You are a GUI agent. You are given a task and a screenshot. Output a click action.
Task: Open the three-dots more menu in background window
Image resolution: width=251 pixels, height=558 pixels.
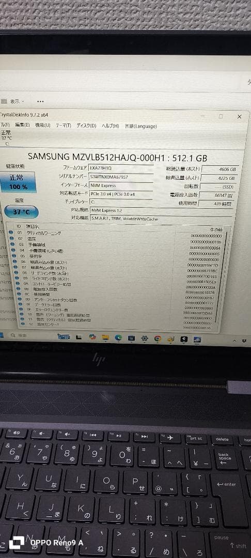tap(40, 101)
